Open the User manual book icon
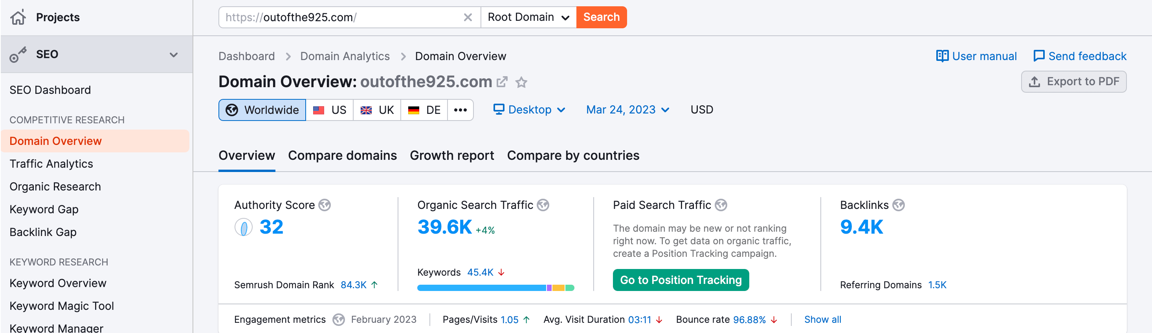The width and height of the screenshot is (1152, 333). coord(942,56)
